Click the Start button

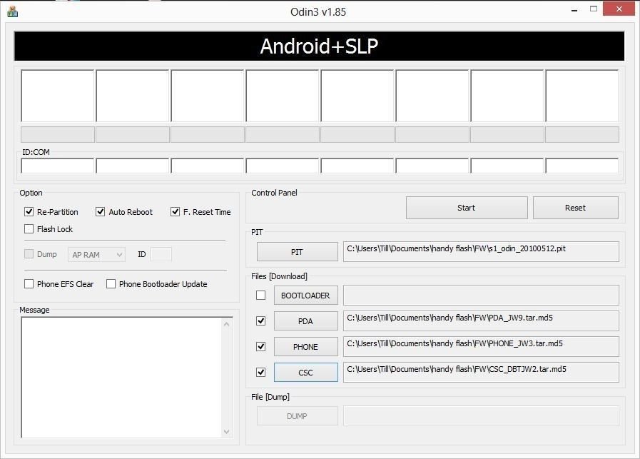pyautogui.click(x=467, y=208)
